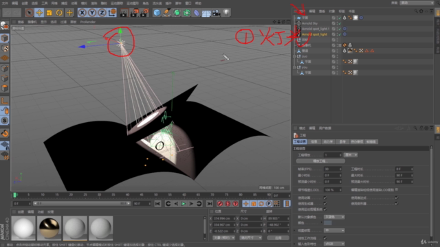Edit the X position coordinate field
Screen dimensions: 440x247
pyautogui.click(x=223, y=218)
